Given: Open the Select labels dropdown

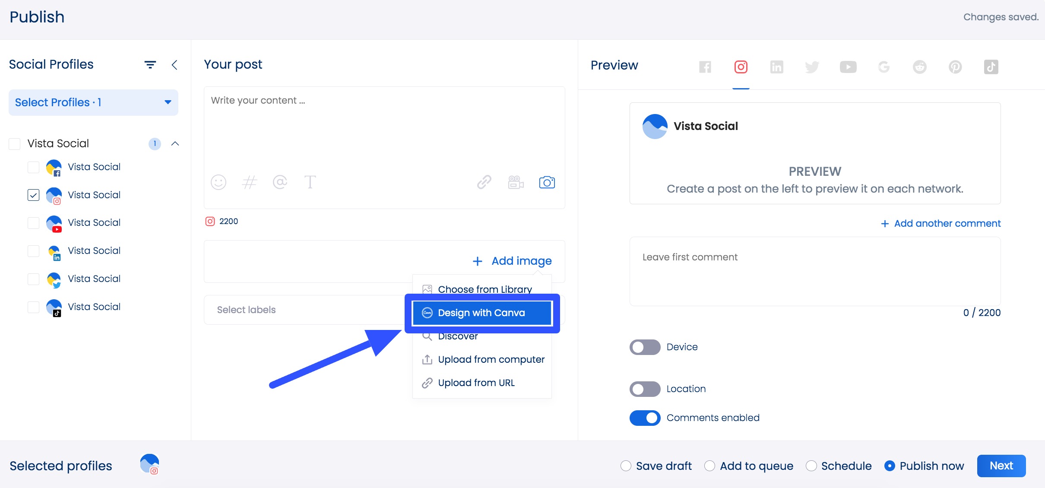Looking at the screenshot, I should click(302, 310).
